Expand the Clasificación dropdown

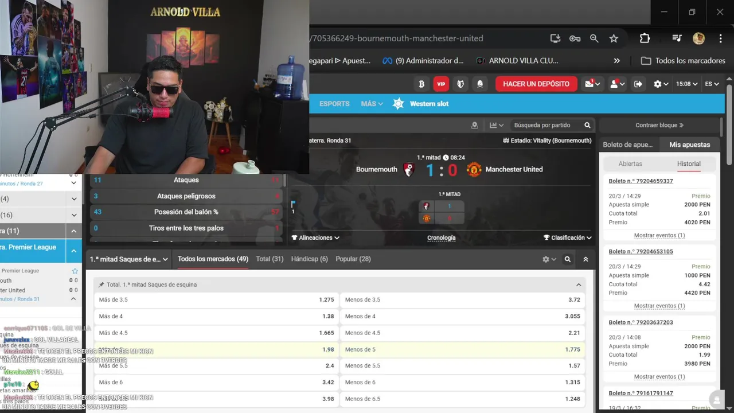click(x=568, y=237)
